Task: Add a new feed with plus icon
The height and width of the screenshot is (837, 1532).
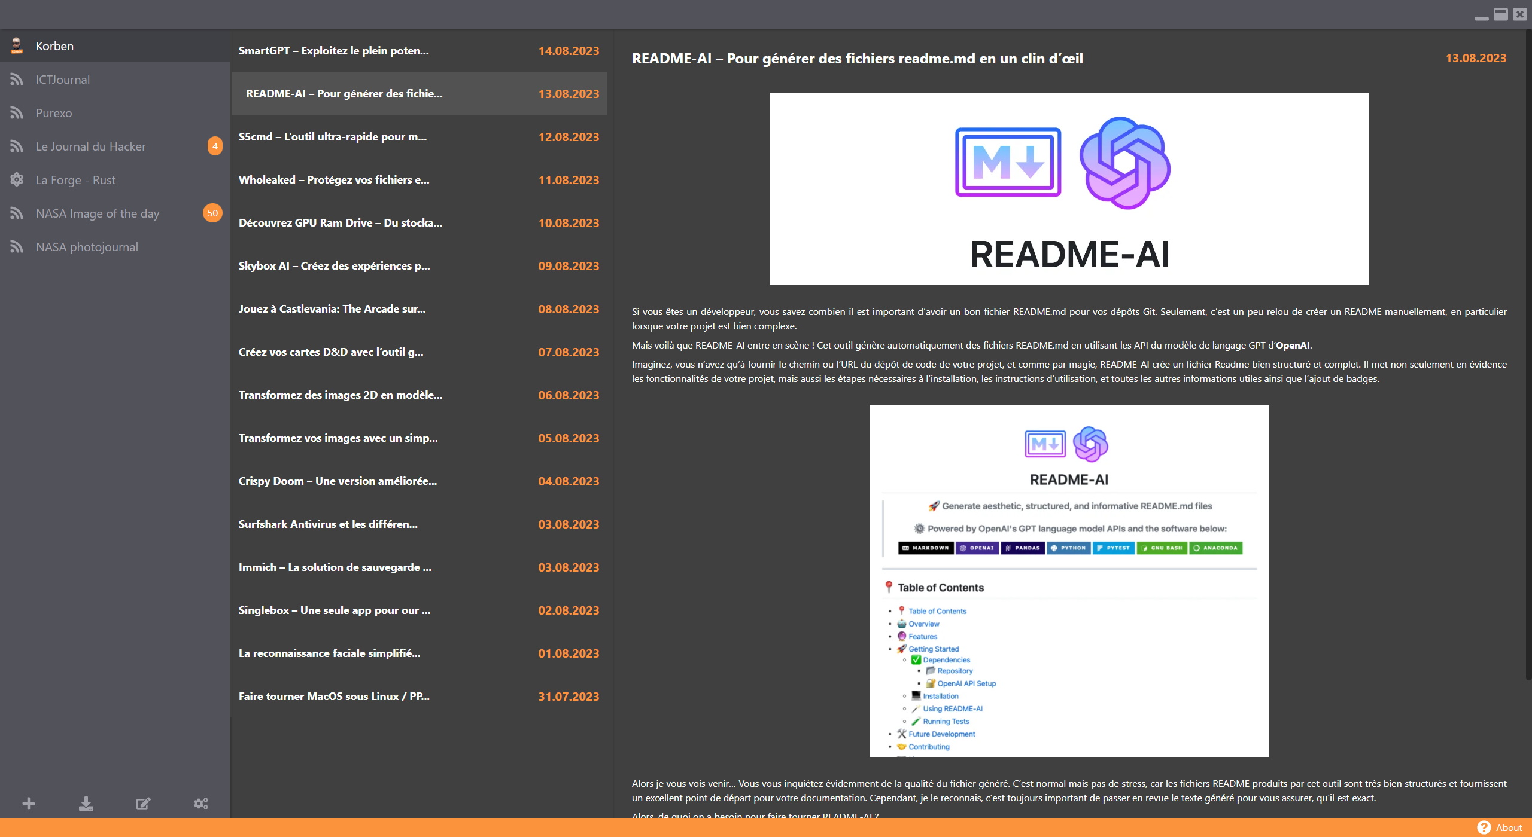Action: pos(29,804)
